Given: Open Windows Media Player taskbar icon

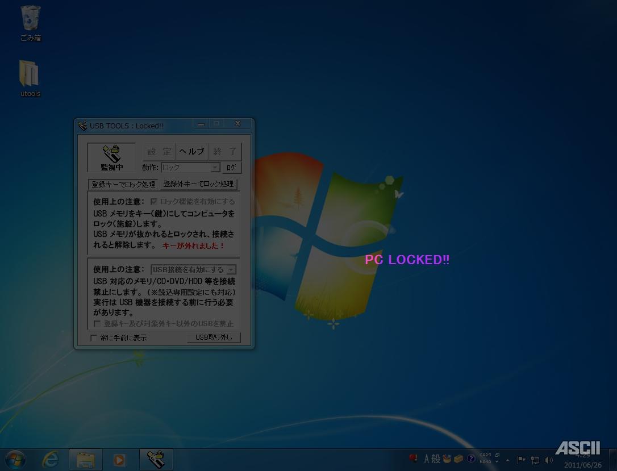Looking at the screenshot, I should tap(120, 460).
